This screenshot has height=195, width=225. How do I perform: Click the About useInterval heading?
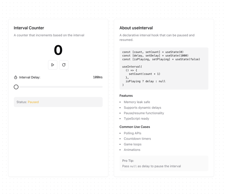[136, 28]
